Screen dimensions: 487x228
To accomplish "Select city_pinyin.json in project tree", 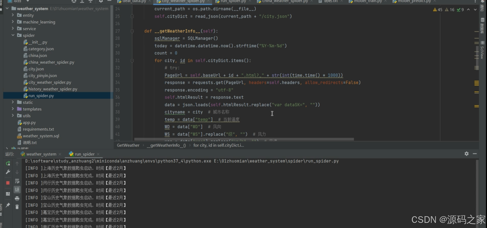I will pos(43,75).
